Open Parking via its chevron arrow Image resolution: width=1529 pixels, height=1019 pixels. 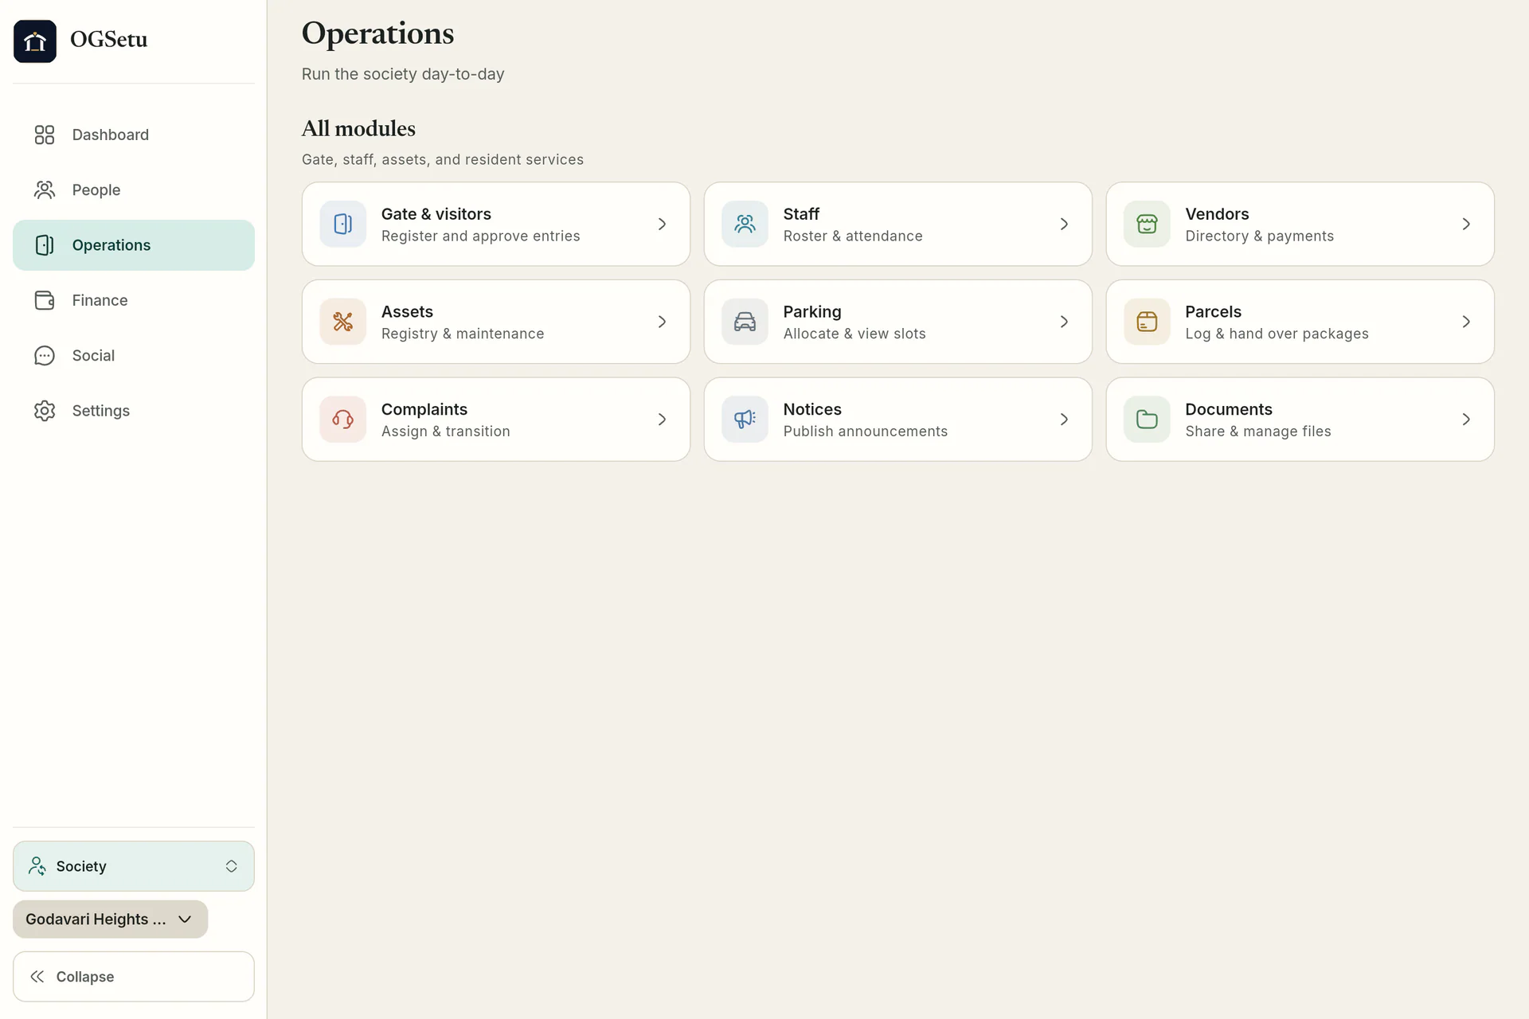(1064, 322)
